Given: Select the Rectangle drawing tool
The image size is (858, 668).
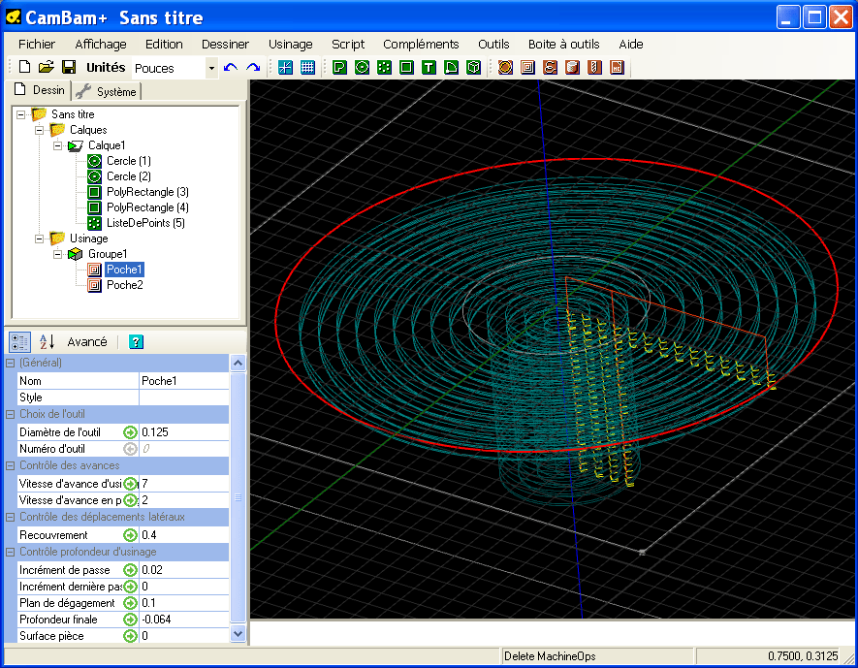Looking at the screenshot, I should coord(406,67).
